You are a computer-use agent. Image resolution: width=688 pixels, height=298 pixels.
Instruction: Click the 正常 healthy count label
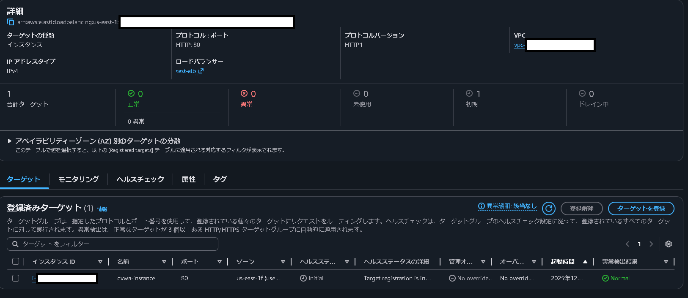[134, 104]
